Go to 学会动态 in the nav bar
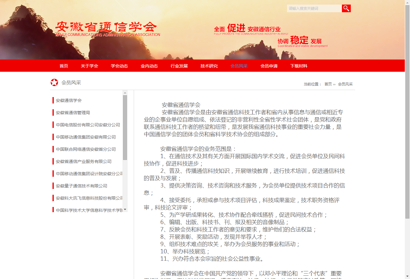The image size is (410, 279). point(119,66)
